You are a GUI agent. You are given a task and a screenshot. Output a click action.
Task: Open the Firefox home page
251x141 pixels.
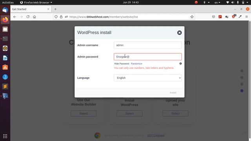coord(35,17)
